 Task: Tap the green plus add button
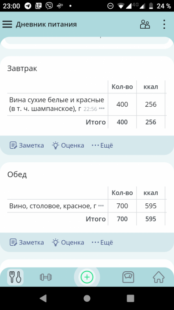(87, 277)
